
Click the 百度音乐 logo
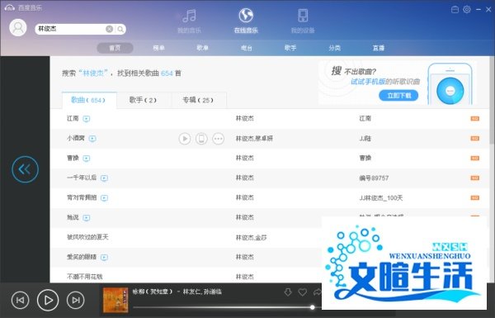[23, 7]
